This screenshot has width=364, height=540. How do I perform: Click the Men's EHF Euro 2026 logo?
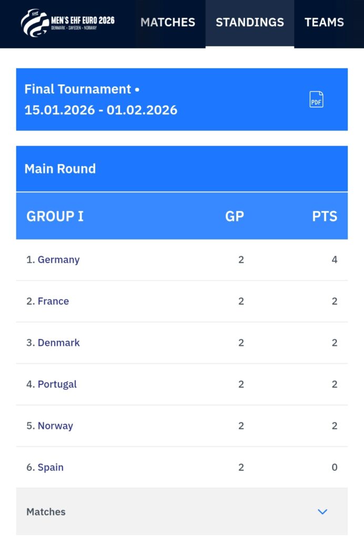(67, 22)
